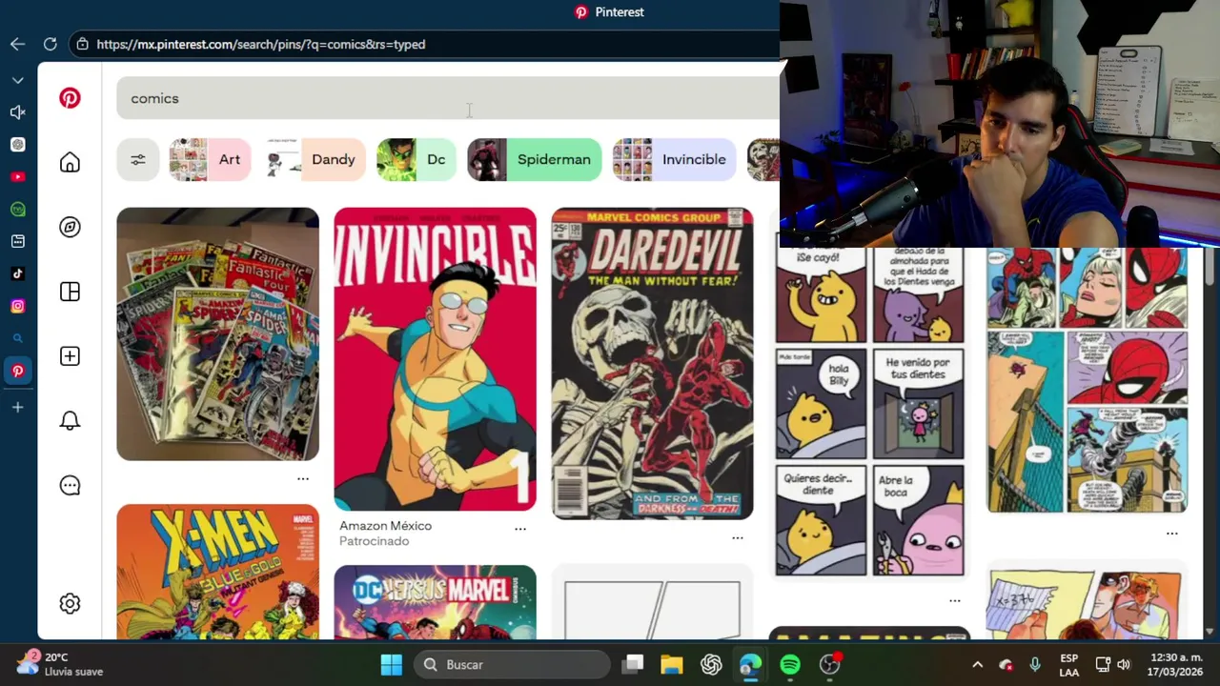Open more options beside Amazon México pin

(x=520, y=529)
